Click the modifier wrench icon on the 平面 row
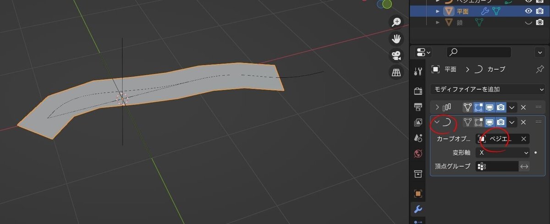This screenshot has width=550, height=224. (485, 11)
